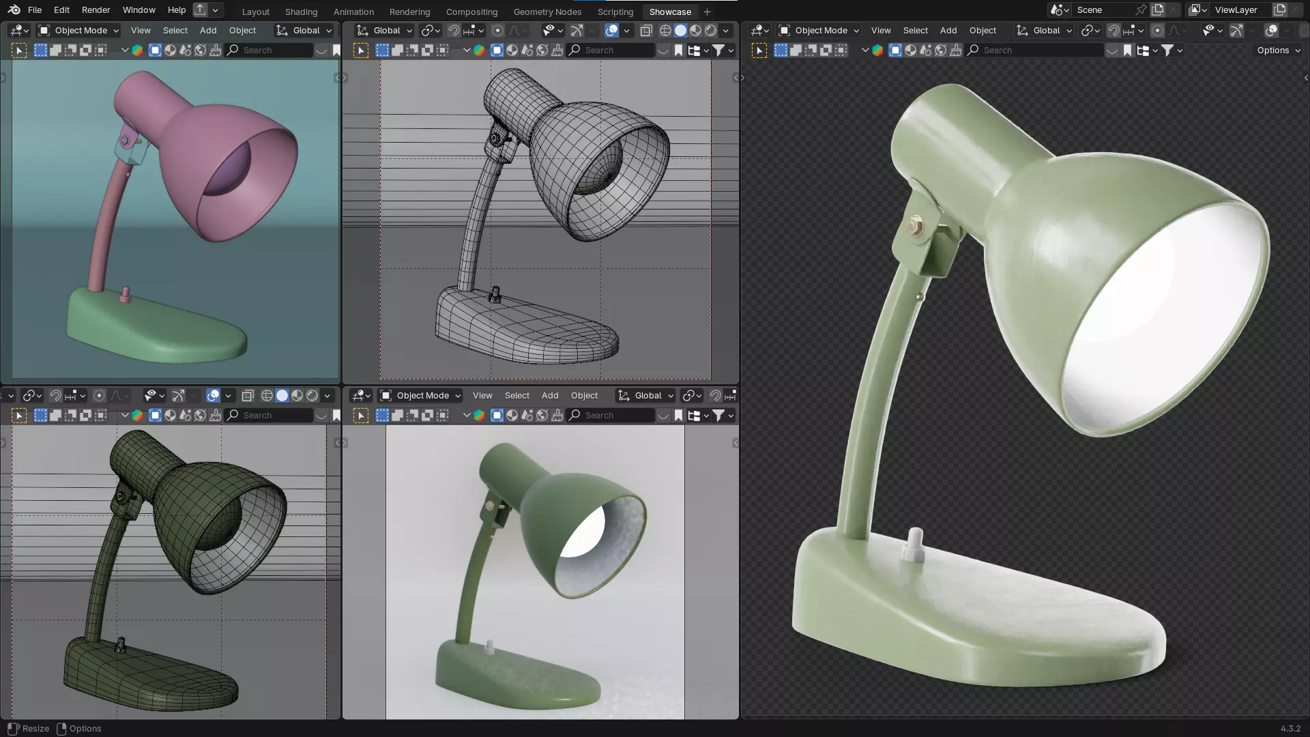Open Object Mode dropdown in top-left viewport
The image size is (1310, 737).
pos(78,30)
